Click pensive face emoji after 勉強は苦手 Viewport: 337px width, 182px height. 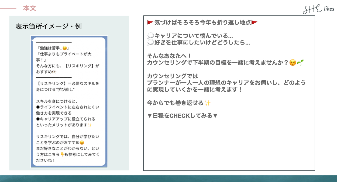point(65,48)
